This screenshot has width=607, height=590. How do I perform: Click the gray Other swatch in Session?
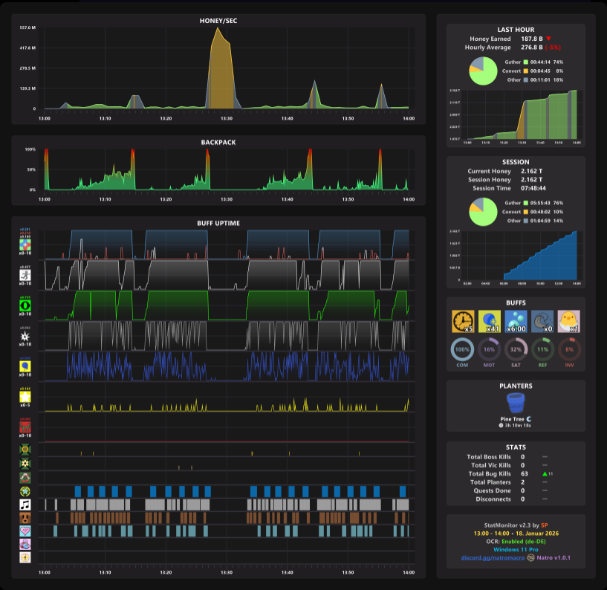tap(526, 221)
